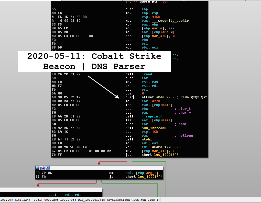This screenshot has height=203, width=261.
Task: Click the _rand call target
Action: click(x=147, y=74)
